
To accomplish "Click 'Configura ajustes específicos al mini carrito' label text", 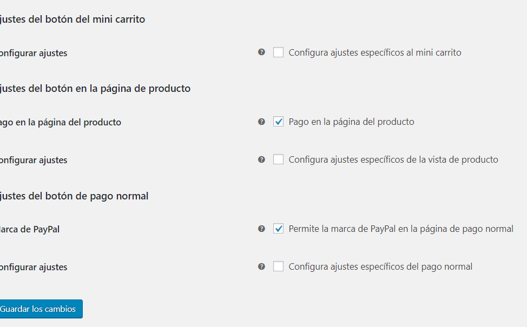I will pos(375,53).
